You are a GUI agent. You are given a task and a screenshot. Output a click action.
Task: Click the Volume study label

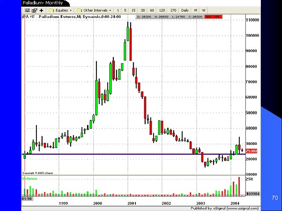[29, 179]
